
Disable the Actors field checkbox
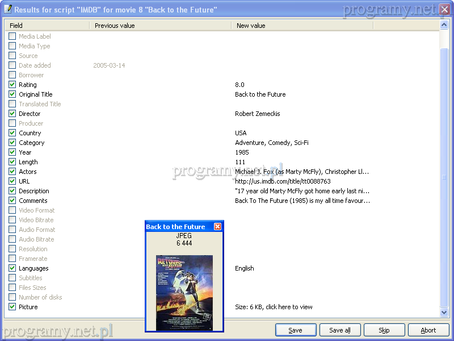click(x=12, y=172)
